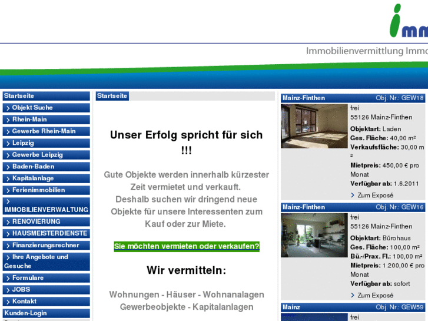Click chevron icon next to HAUSMEISTERDIENSTE
The width and height of the screenshot is (428, 321).
click(x=8, y=234)
